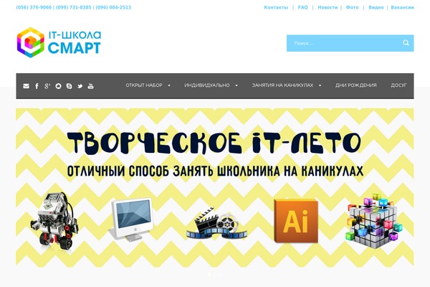Click the Творческое IT-лето banner headline
This screenshot has height=287, width=430.
pyautogui.click(x=214, y=143)
